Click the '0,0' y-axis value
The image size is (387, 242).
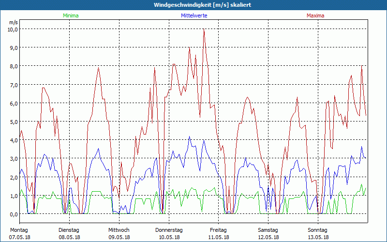(14, 214)
